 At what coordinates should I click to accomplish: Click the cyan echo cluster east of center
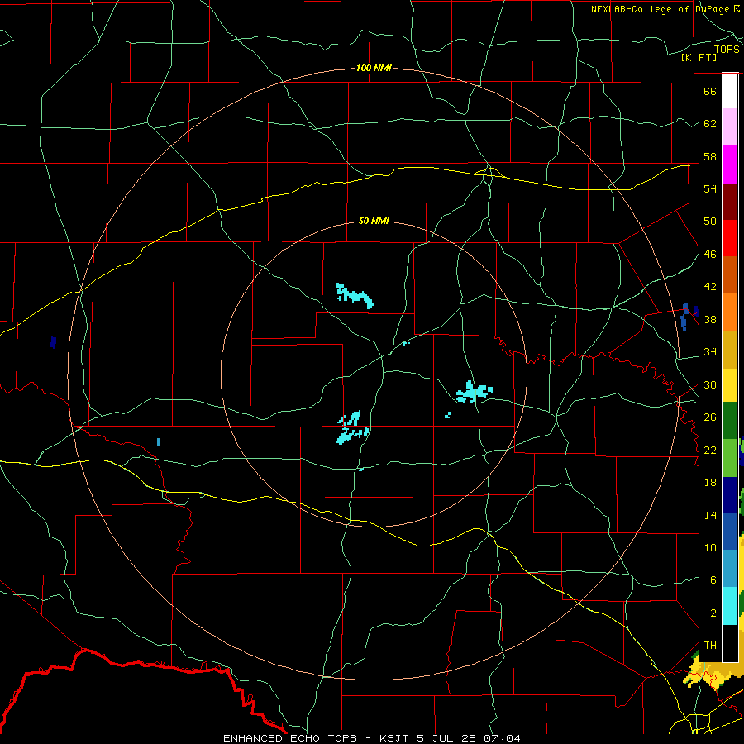click(474, 392)
